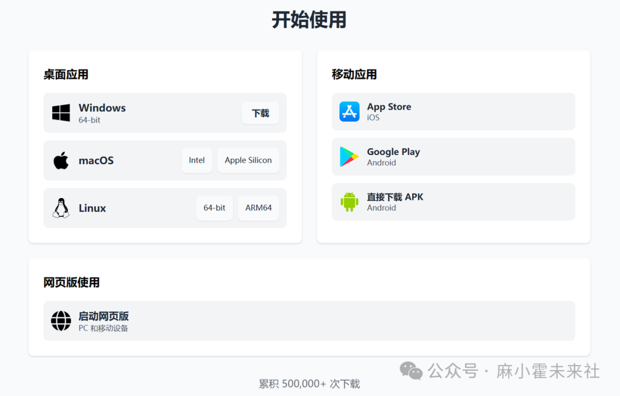Click the Linux penguin icon

pyautogui.click(x=61, y=208)
